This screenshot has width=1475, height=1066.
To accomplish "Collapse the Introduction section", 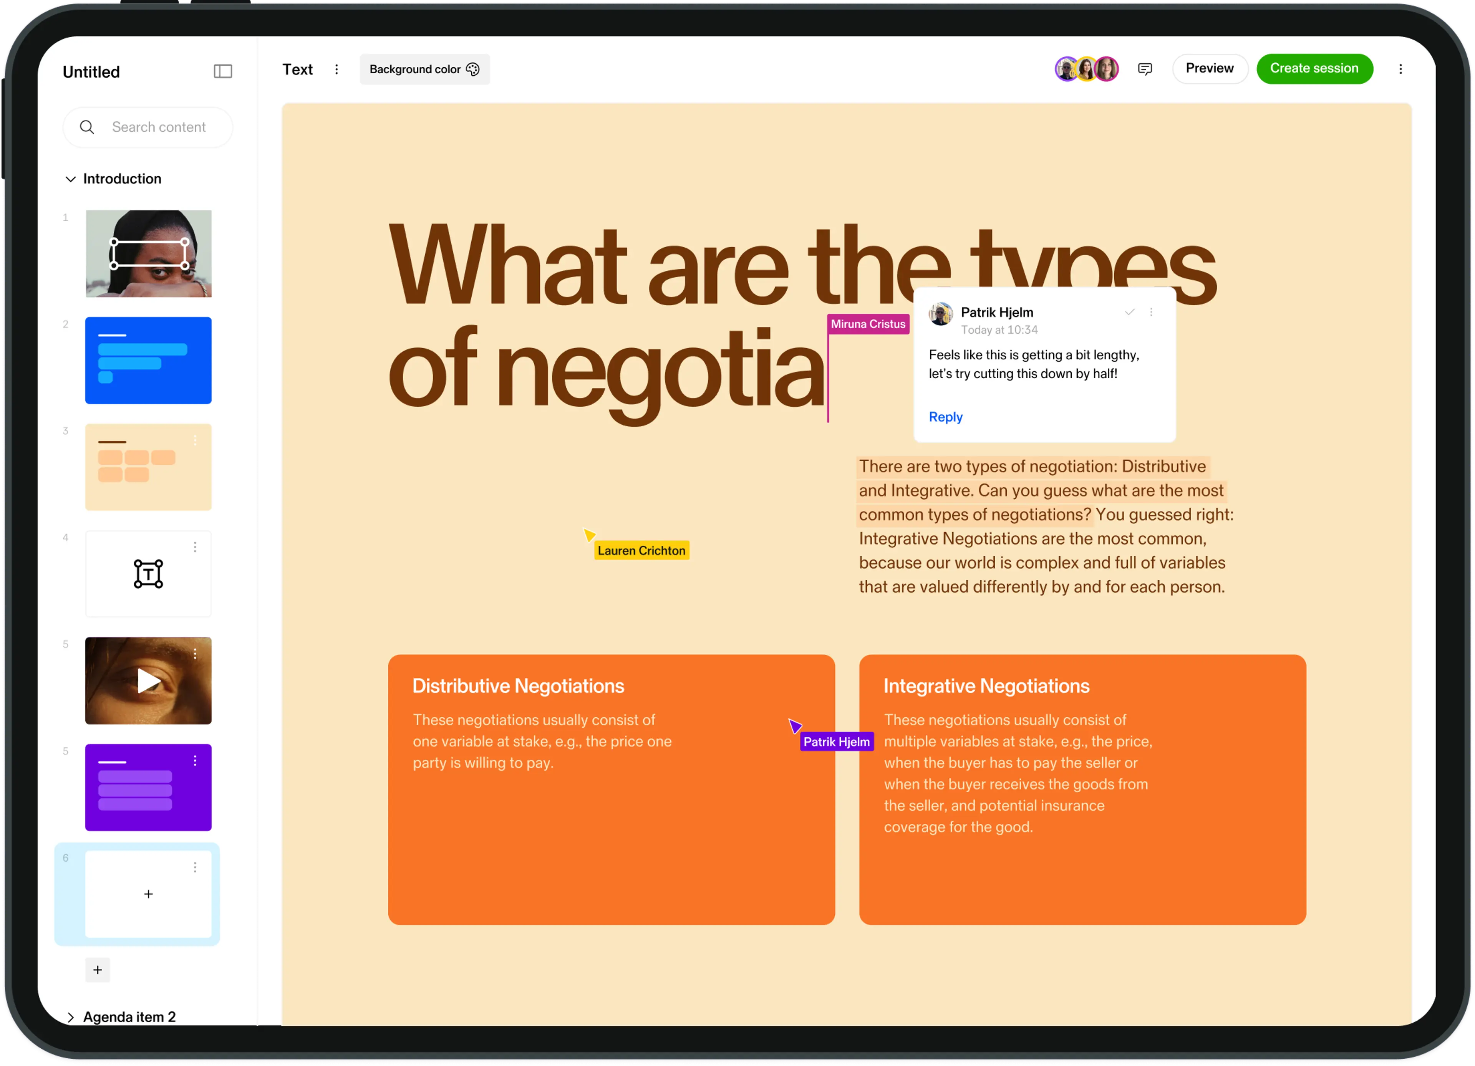I will 70,179.
